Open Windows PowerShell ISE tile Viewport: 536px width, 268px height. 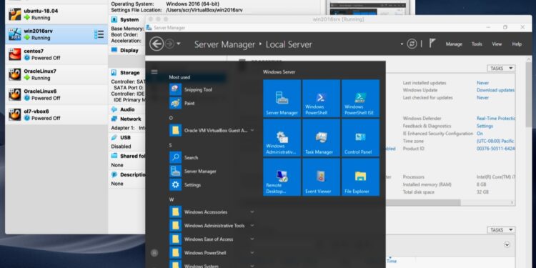point(361,99)
